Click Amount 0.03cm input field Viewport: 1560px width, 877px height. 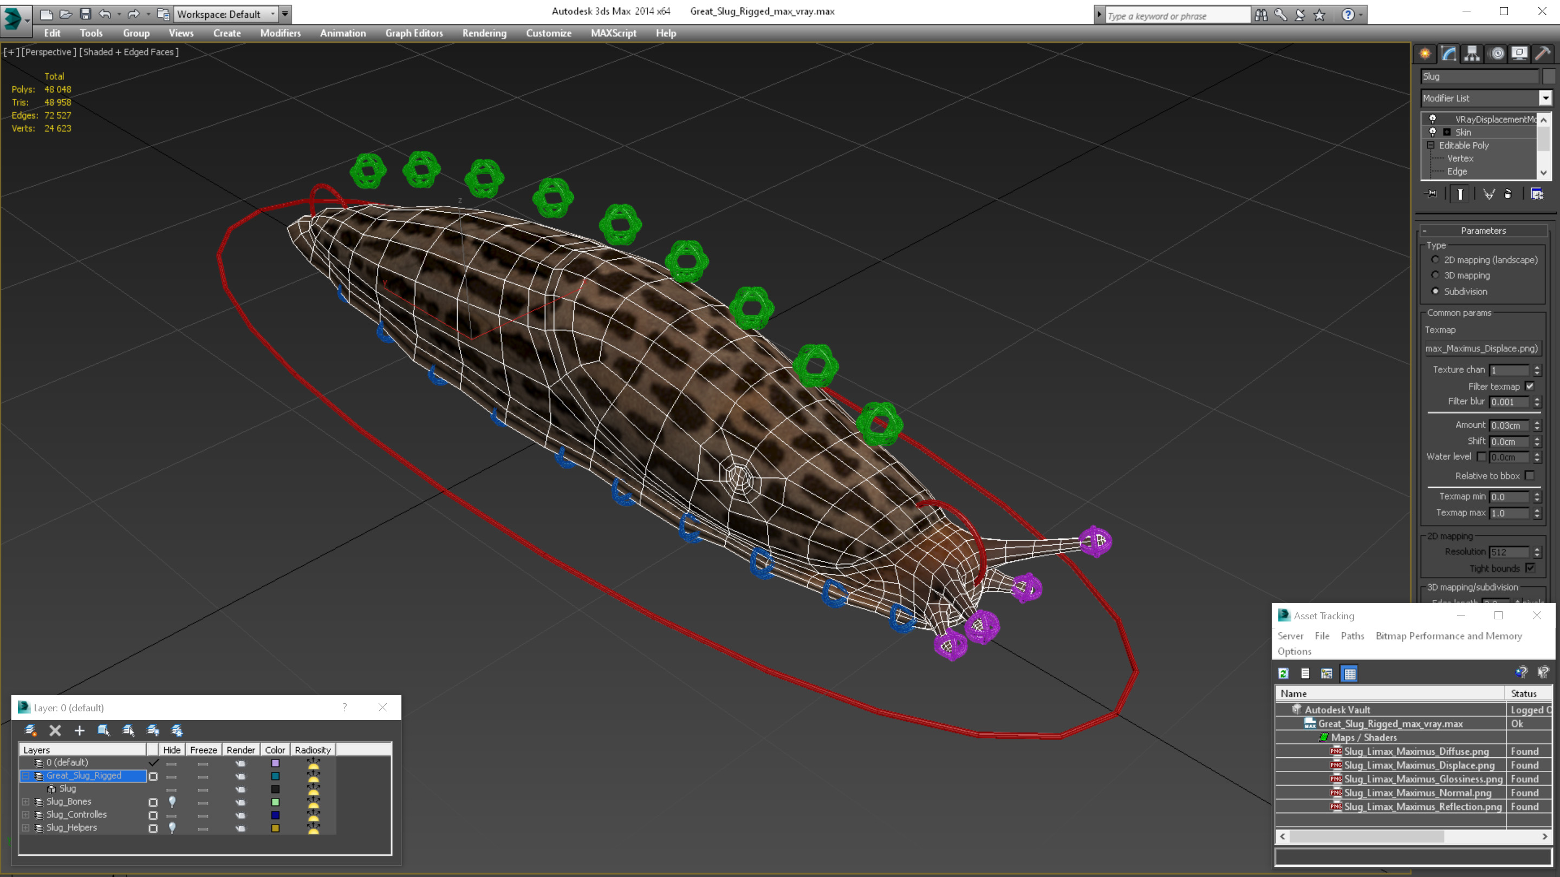[1510, 426]
